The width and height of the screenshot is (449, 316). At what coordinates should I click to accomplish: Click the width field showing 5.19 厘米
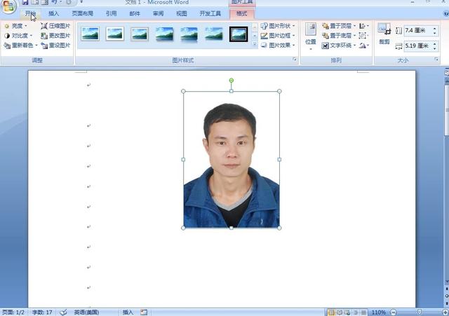(418, 46)
